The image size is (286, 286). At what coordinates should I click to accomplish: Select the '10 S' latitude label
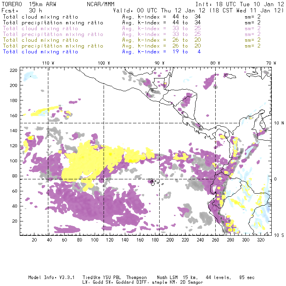click(x=279, y=235)
